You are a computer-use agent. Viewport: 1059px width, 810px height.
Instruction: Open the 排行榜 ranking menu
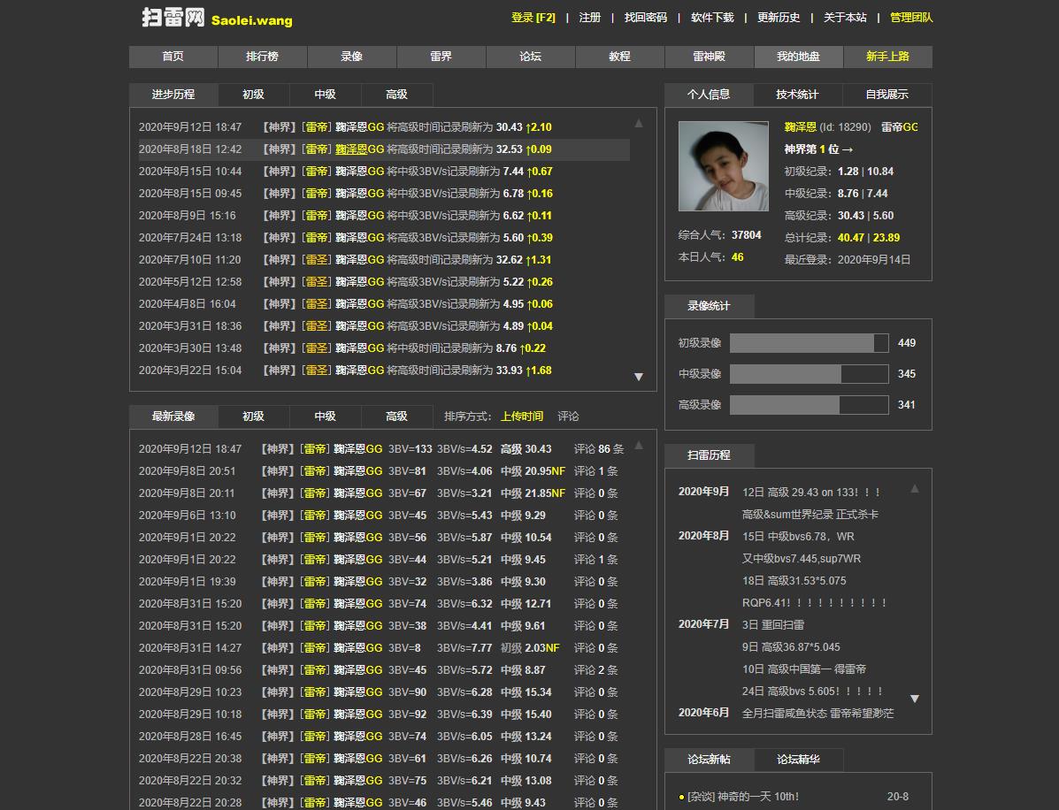point(262,57)
